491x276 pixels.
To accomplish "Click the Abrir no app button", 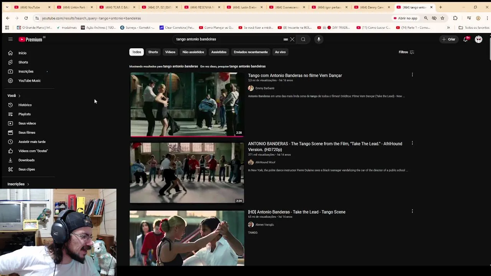I will (405, 18).
